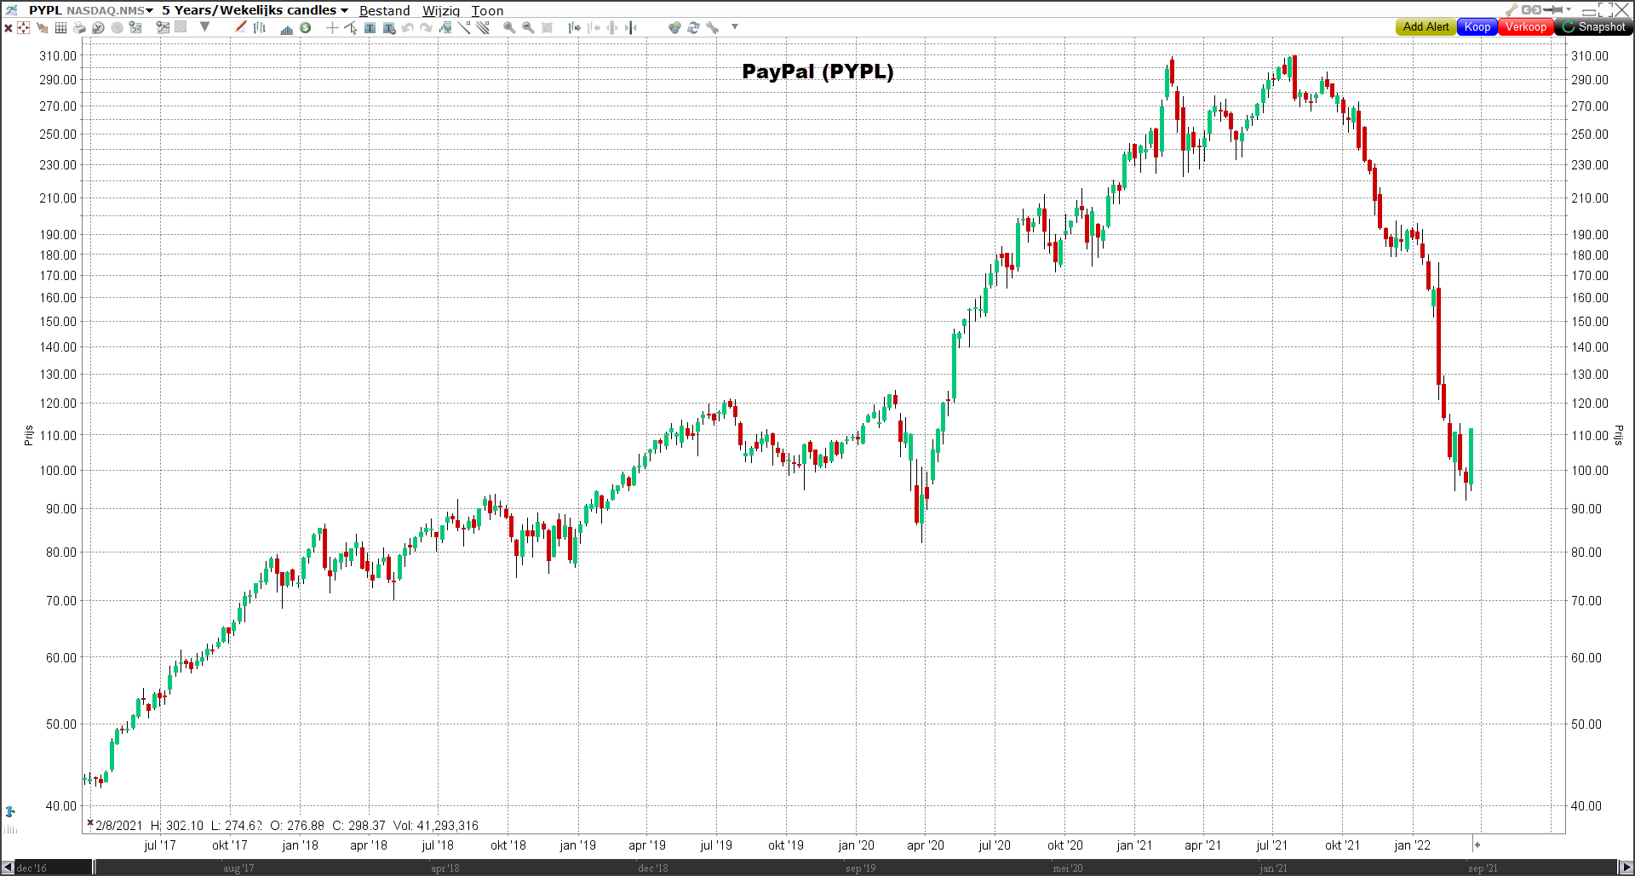1635x876 pixels.
Task: Click the pin window icon in title bar
Action: 1554,9
